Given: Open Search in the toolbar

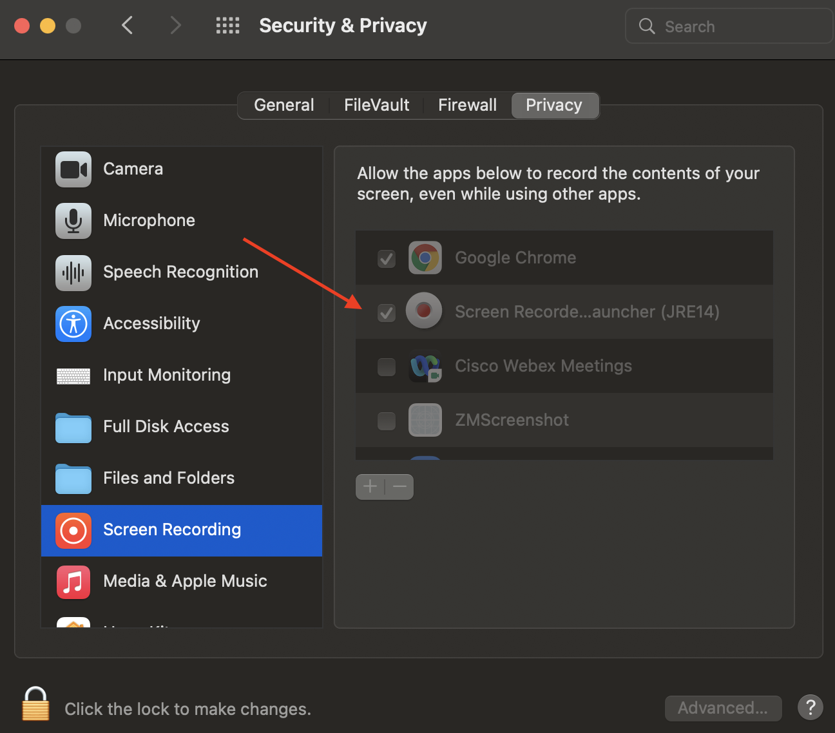Looking at the screenshot, I should point(728,26).
